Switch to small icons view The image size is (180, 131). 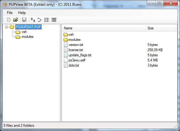click(x=40, y=20)
